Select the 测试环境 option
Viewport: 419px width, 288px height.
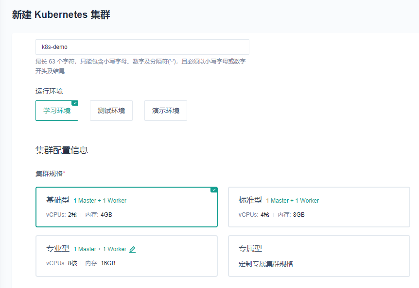(111, 111)
